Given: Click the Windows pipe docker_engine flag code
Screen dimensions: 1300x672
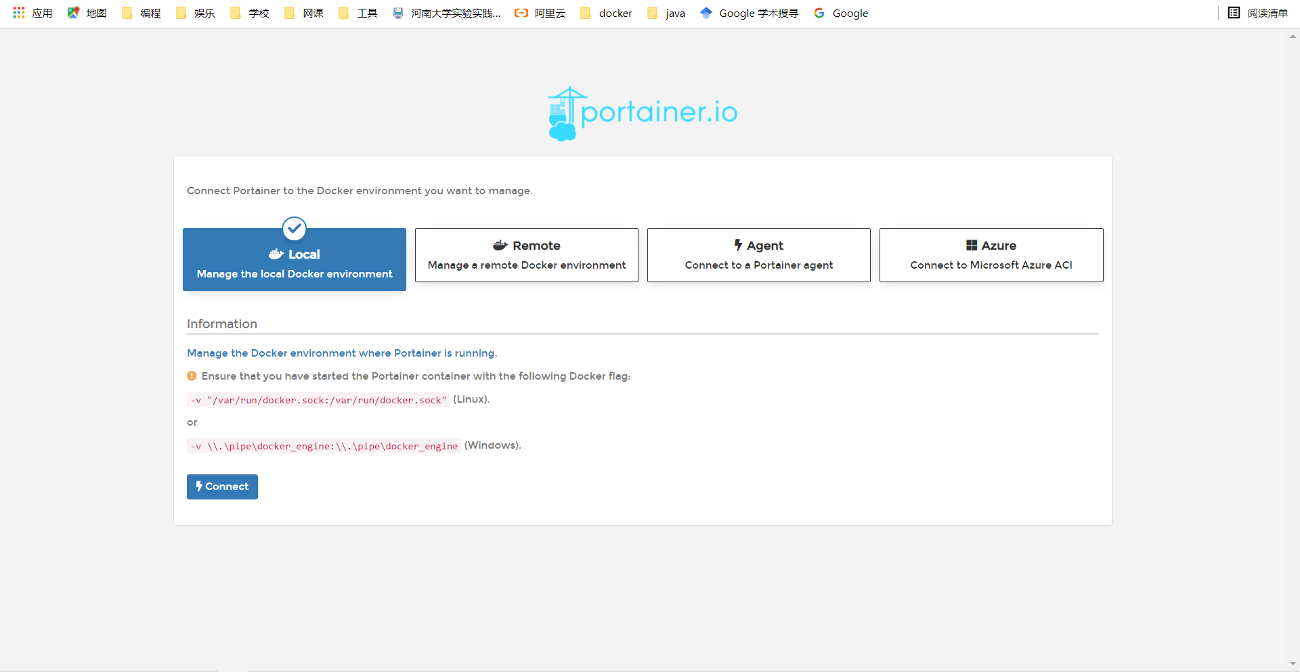Looking at the screenshot, I should [x=324, y=446].
